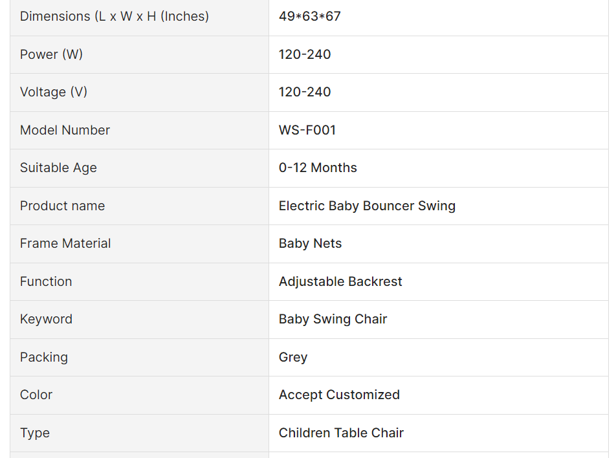Screen dimensions: 616x458
Task: Click the Model Number label
Action: point(65,130)
